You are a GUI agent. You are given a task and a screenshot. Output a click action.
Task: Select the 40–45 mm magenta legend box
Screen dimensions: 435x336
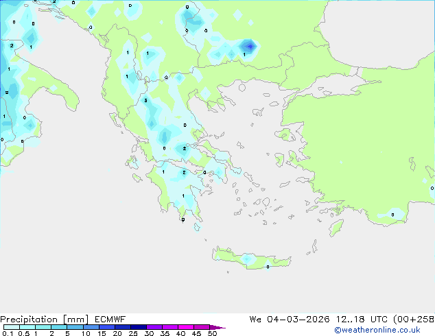[186, 327]
